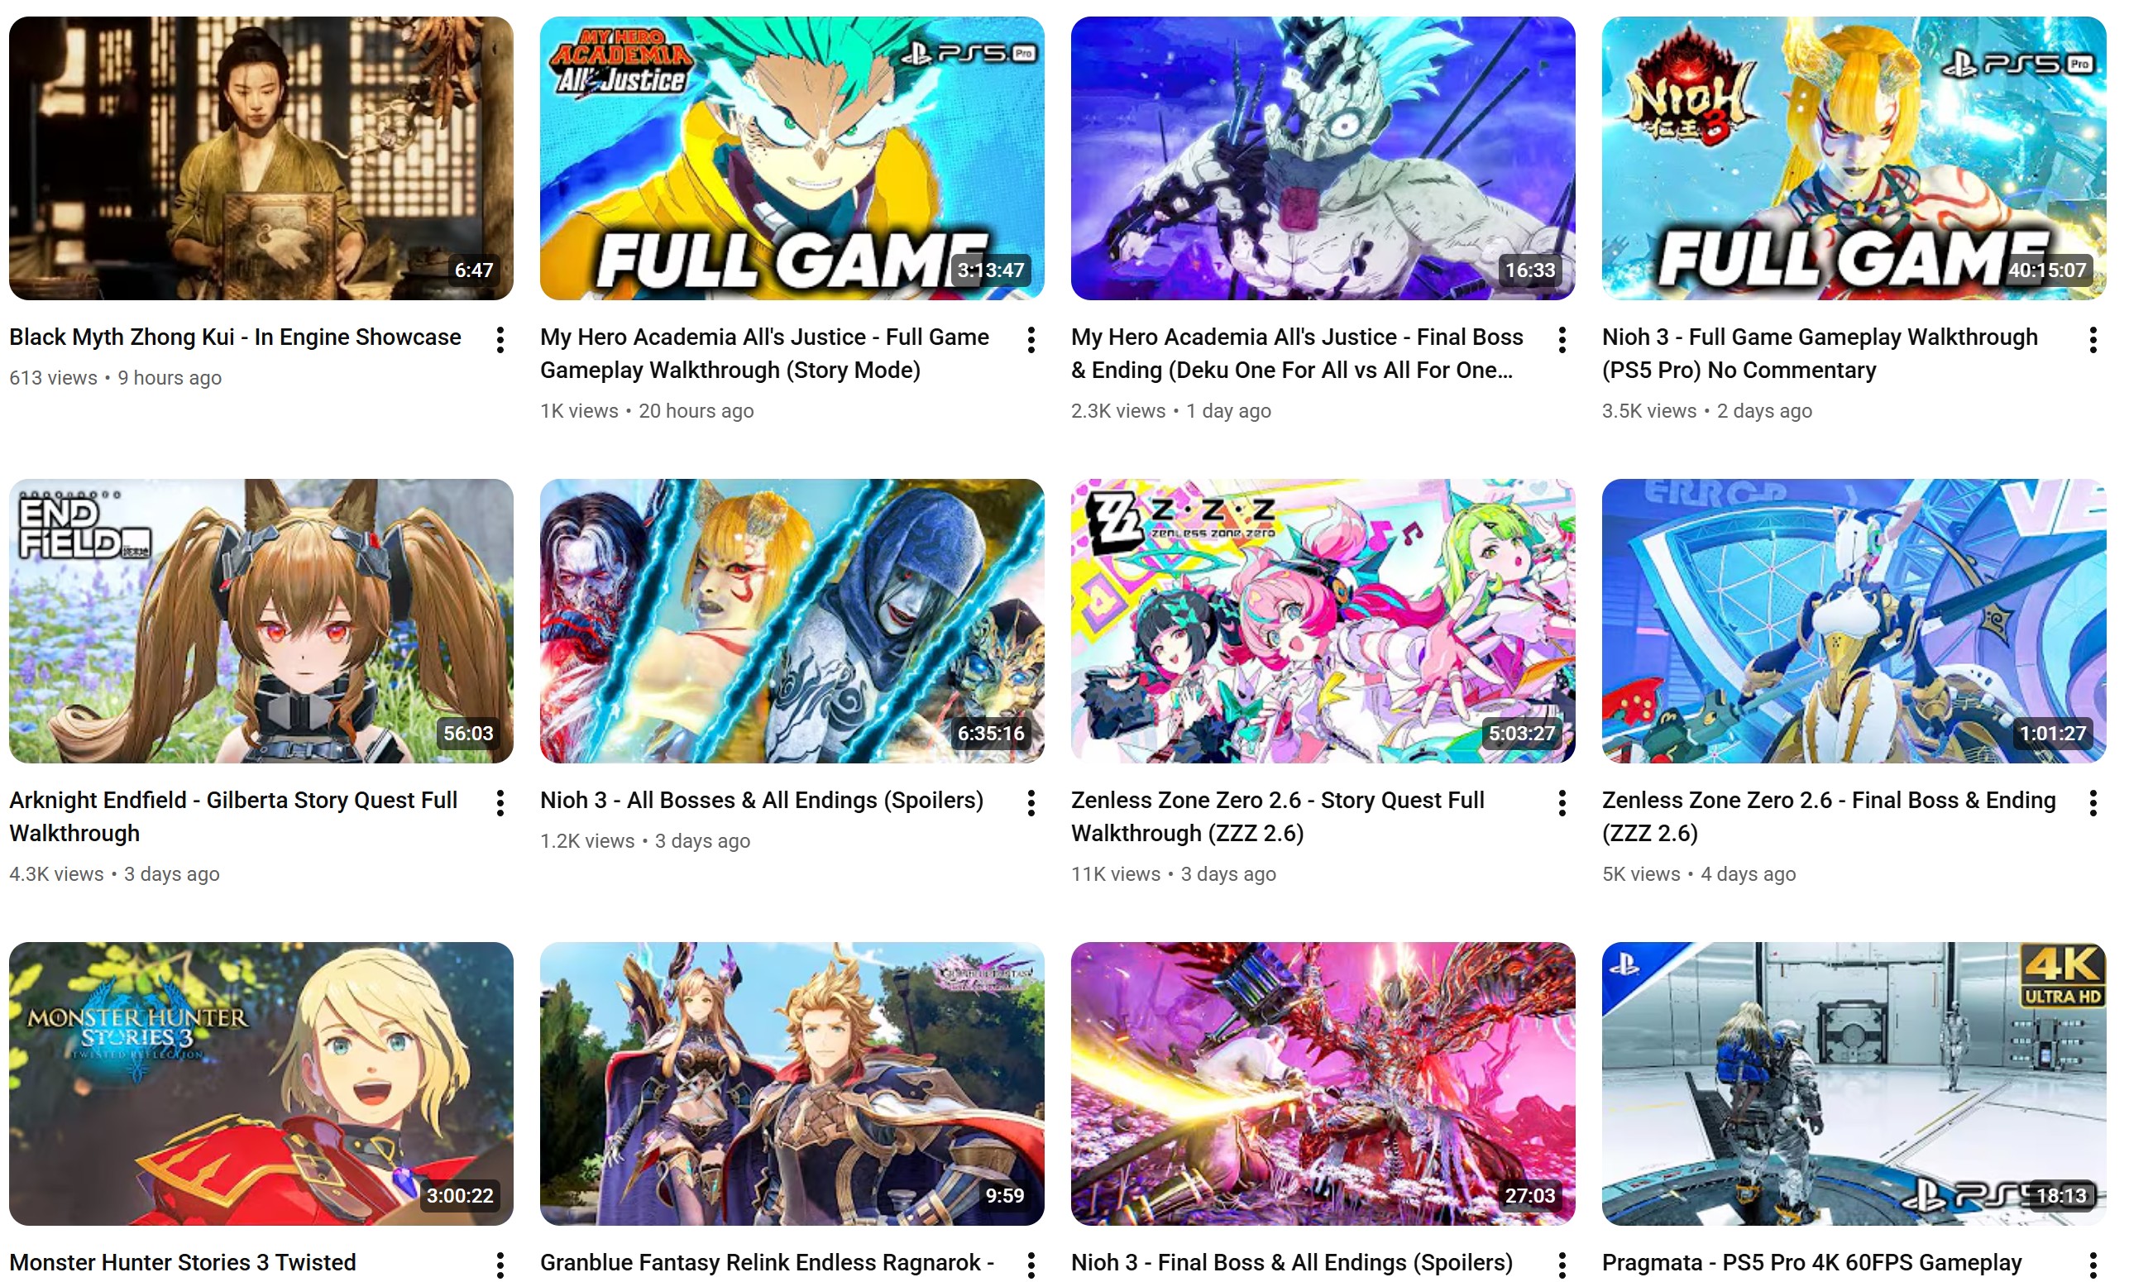Open three-dot menu for Monster Hunter Stories 3 video
Image resolution: width=2129 pixels, height=1282 pixels.
coord(500,1265)
